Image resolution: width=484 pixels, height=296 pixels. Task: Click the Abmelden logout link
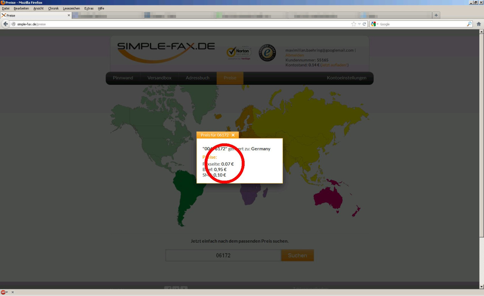[x=295, y=55]
